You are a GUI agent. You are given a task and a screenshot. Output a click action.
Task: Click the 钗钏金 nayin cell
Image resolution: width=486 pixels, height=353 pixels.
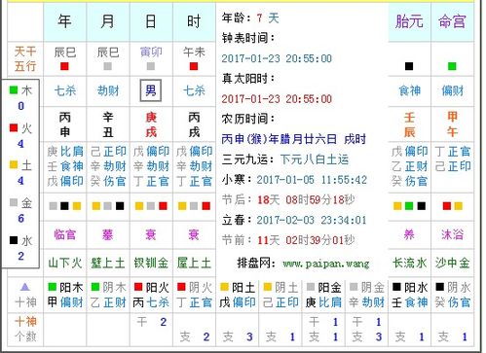pos(151,263)
